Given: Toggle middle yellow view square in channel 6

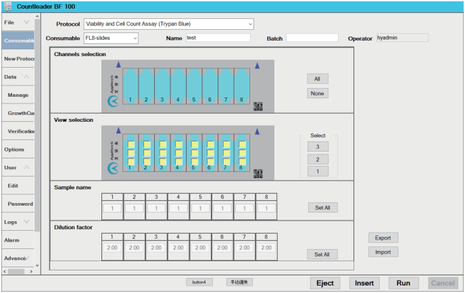Looking at the screenshot, I should [211, 153].
